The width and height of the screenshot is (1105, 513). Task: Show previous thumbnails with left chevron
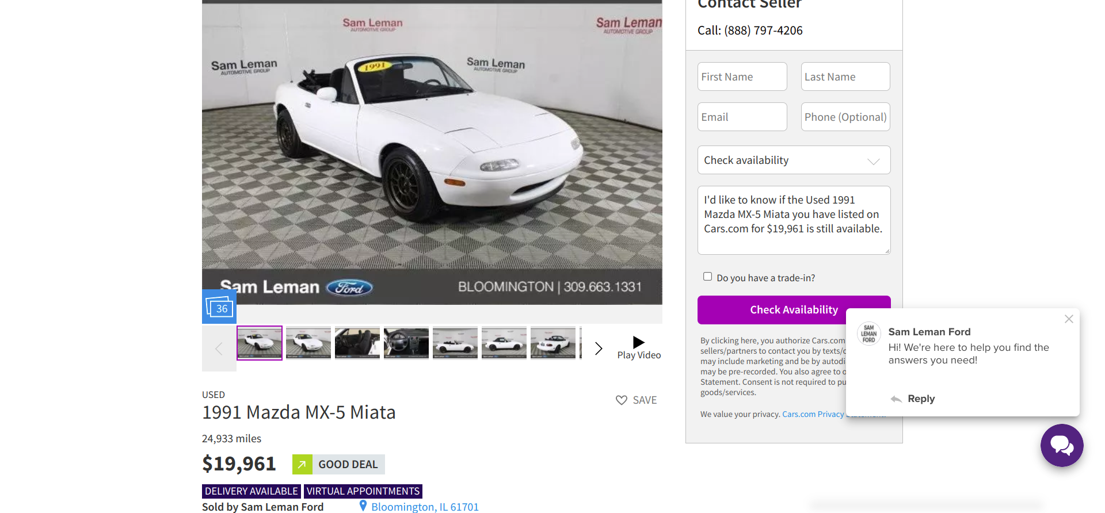[x=219, y=348]
